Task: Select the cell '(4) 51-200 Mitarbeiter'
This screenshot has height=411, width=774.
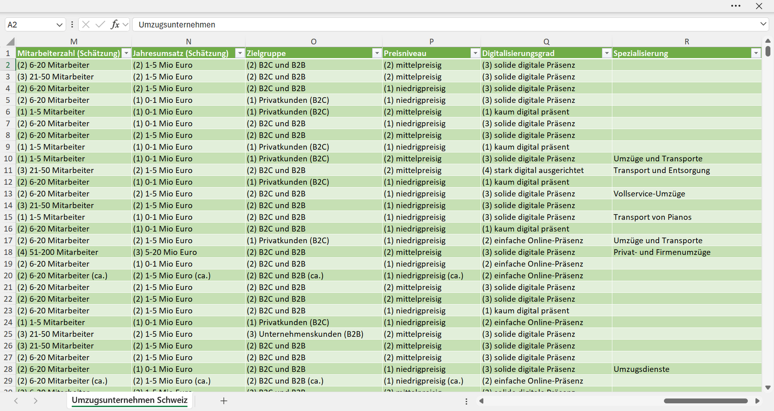Action: tap(74, 252)
